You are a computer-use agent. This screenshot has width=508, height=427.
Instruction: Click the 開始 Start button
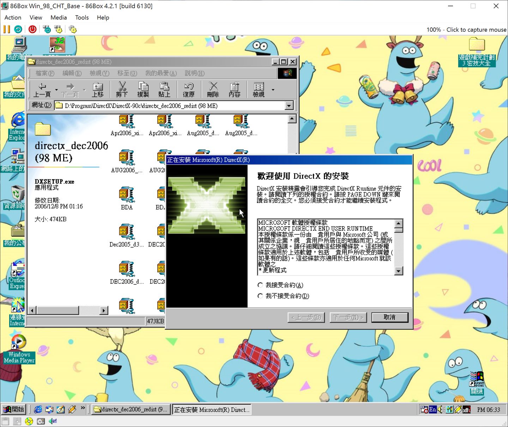pyautogui.click(x=13, y=409)
